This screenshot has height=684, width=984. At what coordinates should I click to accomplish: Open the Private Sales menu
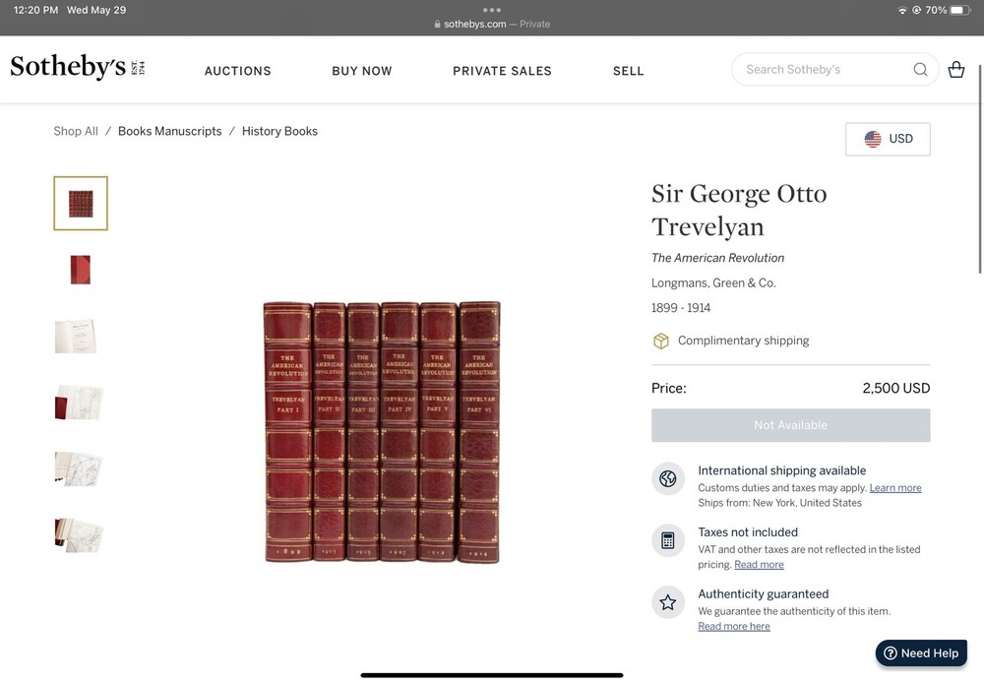pos(502,71)
